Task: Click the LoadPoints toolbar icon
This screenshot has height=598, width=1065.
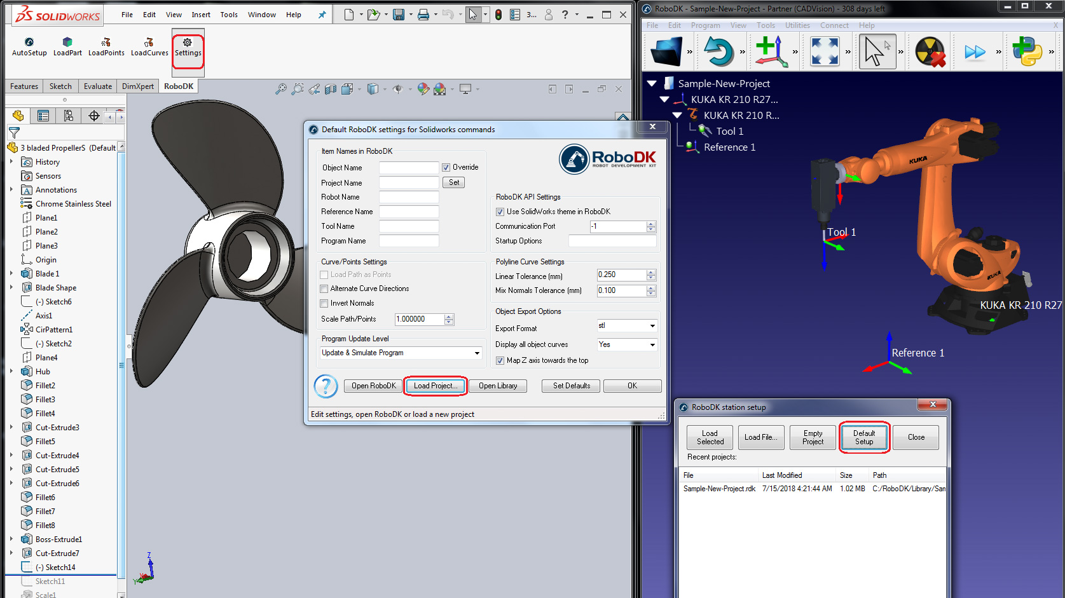Action: point(106,43)
